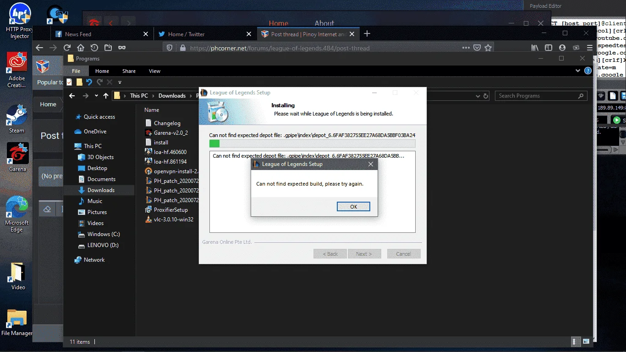Sort files by the Name column header
Viewport: 626px width, 352px height.
pyautogui.click(x=152, y=110)
